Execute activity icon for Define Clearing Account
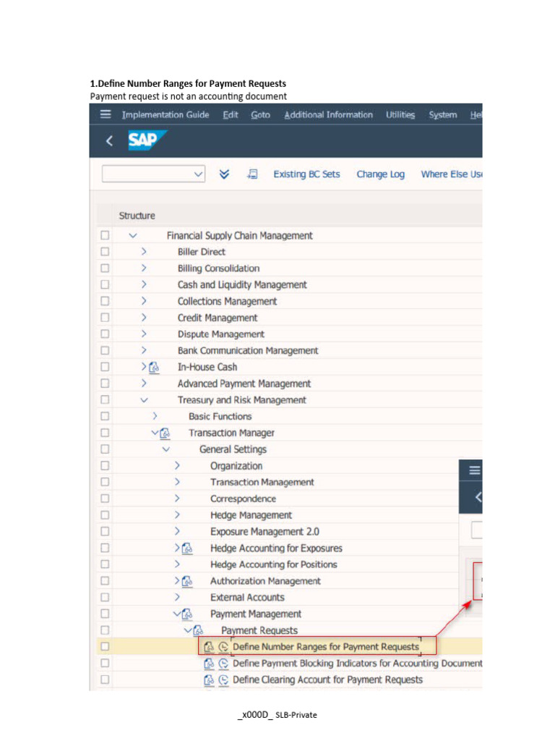The height and width of the screenshot is (741, 555). (223, 680)
